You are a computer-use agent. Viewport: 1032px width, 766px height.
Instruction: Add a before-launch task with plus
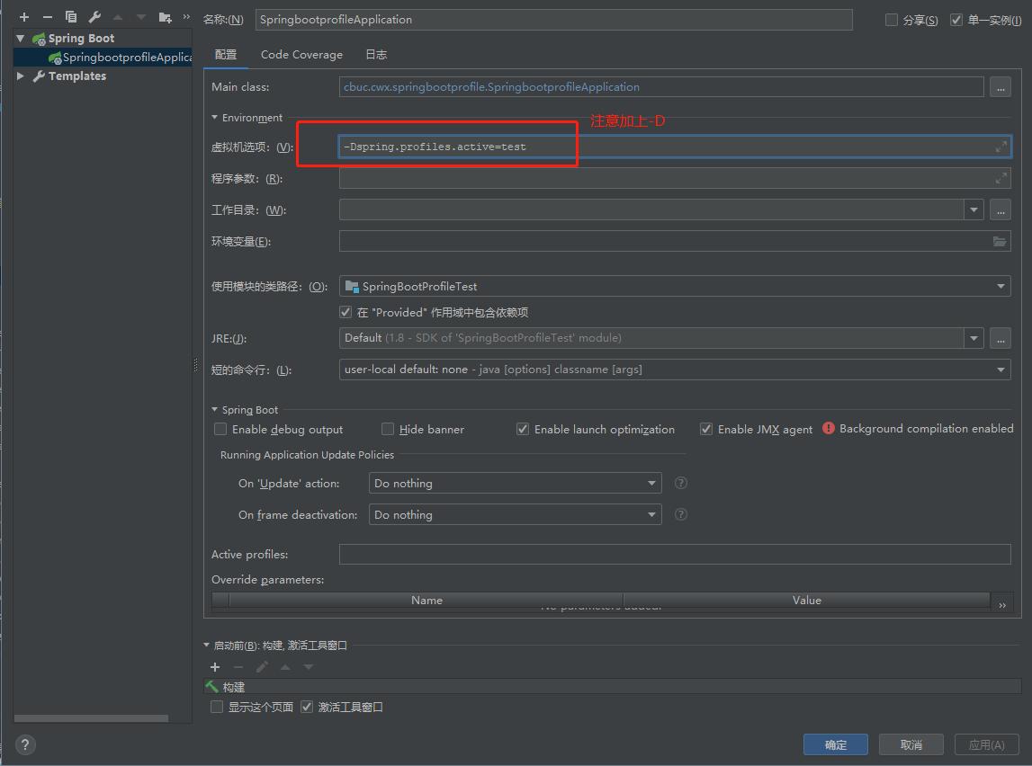coord(214,667)
